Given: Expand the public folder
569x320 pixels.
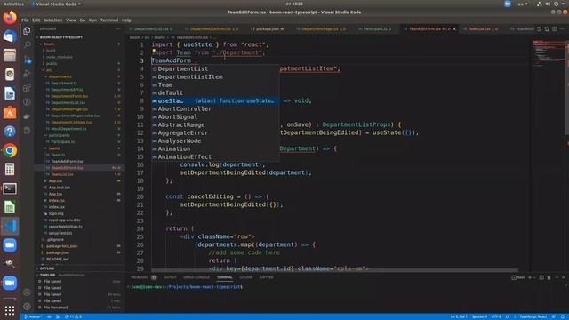Looking at the screenshot, I should [x=52, y=63].
